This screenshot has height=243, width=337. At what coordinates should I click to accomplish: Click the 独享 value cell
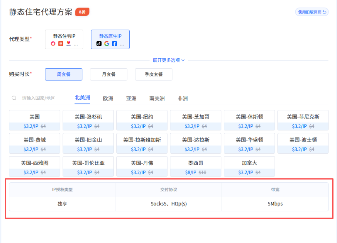coord(62,204)
